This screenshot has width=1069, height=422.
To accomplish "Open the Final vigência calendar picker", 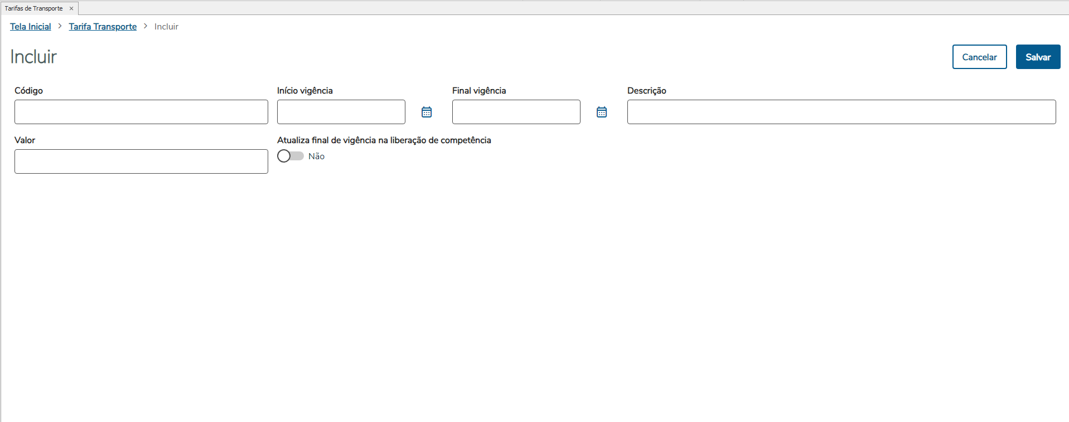I will click(x=602, y=112).
